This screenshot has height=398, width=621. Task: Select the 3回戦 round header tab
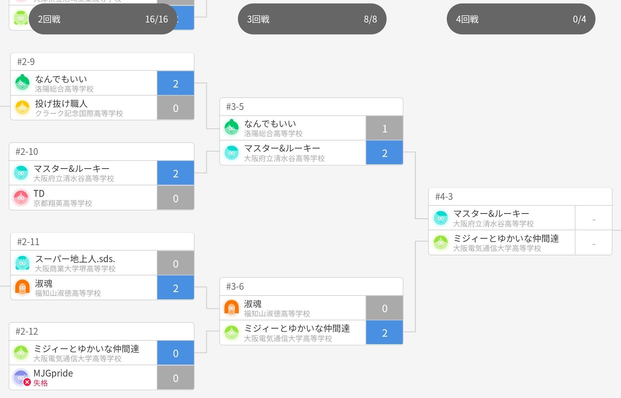click(x=312, y=19)
